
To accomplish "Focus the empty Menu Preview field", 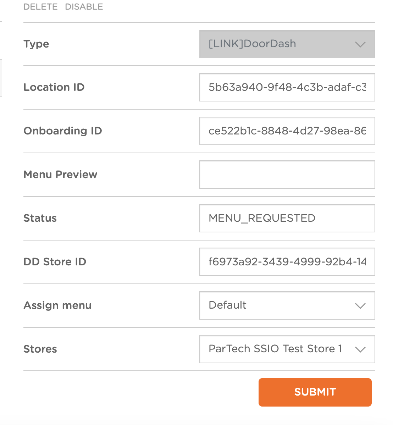I will [287, 175].
